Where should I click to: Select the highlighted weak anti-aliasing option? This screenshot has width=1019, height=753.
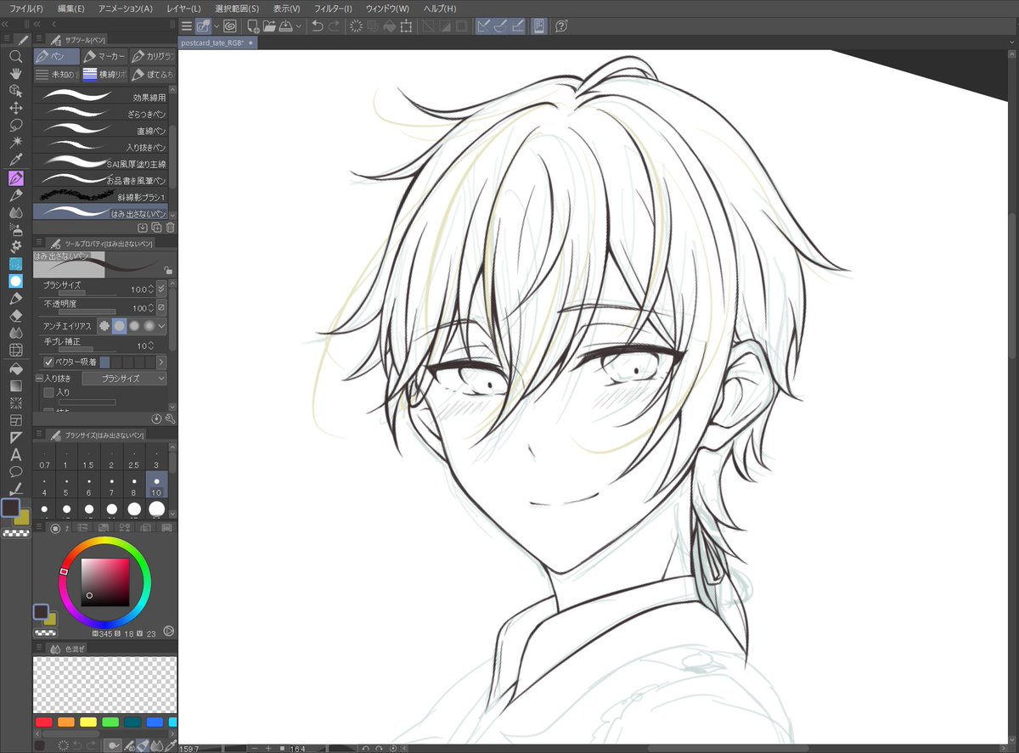tap(120, 325)
